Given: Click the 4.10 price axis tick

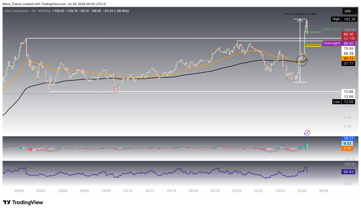Looking at the screenshot, I should click(x=347, y=126).
